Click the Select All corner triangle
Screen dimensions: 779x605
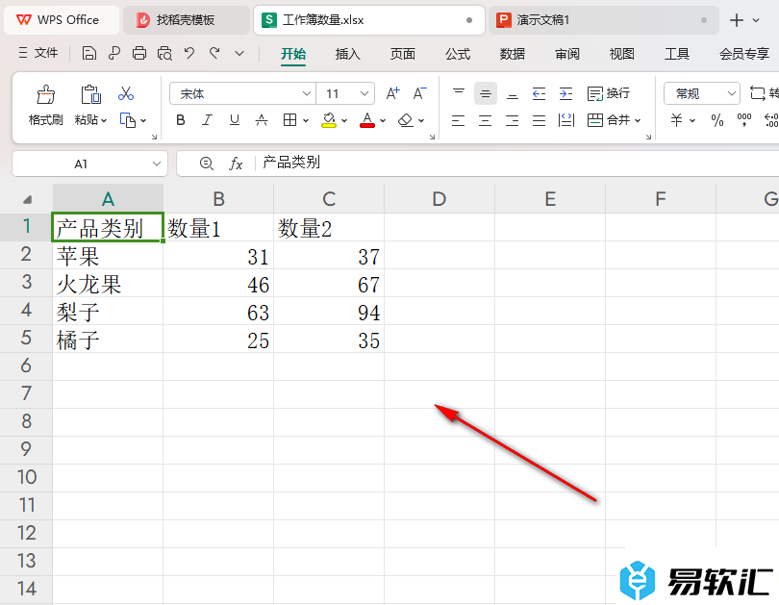pos(27,200)
